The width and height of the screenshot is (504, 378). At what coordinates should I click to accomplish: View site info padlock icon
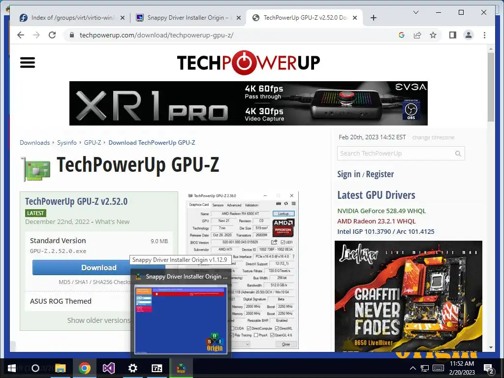(72, 35)
